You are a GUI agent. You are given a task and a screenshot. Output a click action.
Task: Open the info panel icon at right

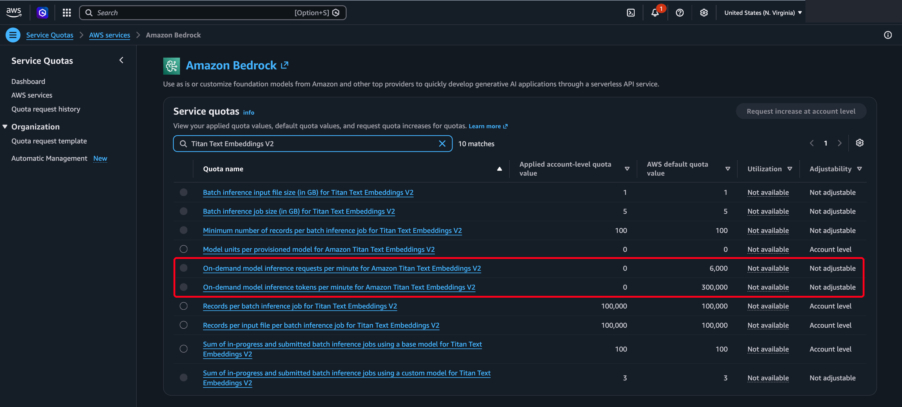click(x=888, y=35)
